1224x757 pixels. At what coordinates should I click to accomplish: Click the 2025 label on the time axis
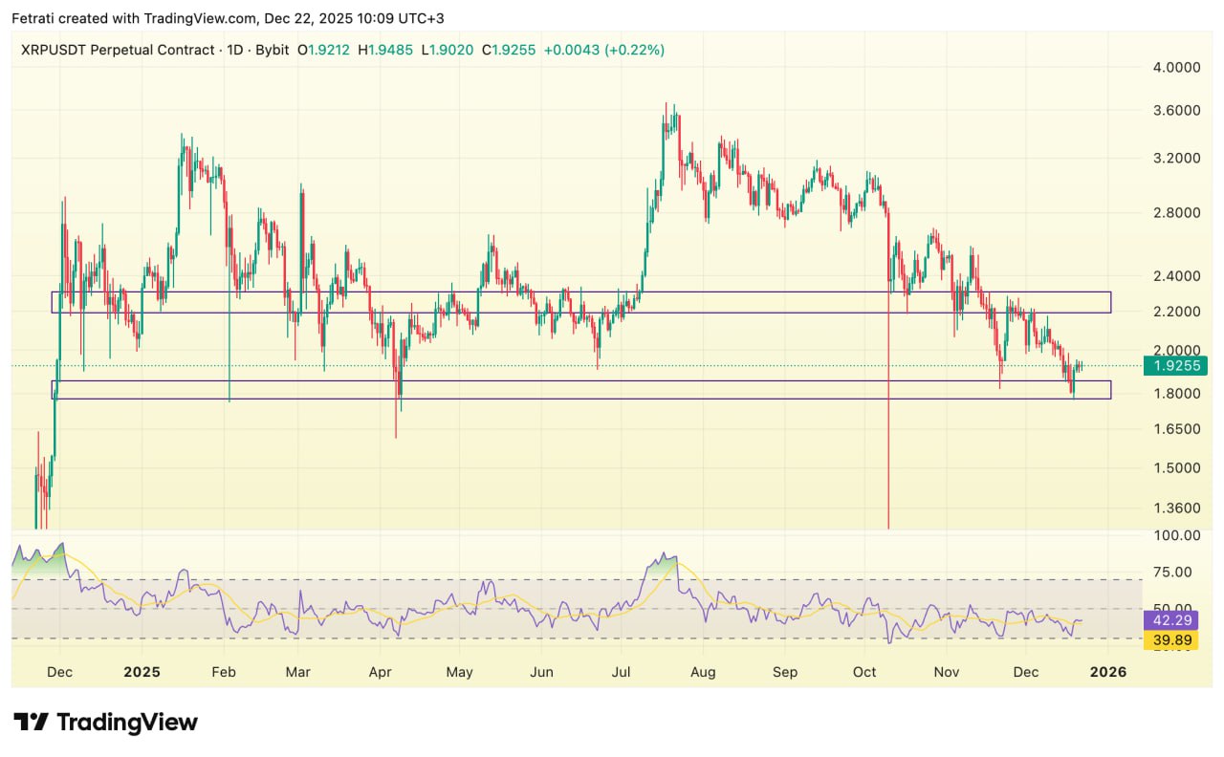tap(142, 672)
